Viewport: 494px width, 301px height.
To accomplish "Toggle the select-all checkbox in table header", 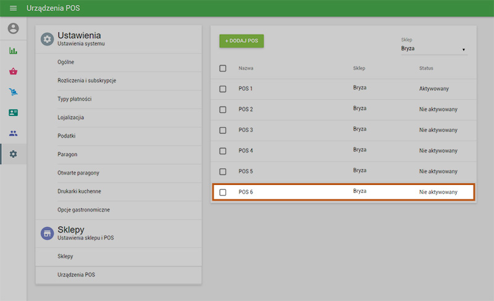I will 223,68.
